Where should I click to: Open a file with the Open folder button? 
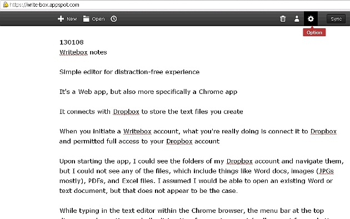pos(94,19)
